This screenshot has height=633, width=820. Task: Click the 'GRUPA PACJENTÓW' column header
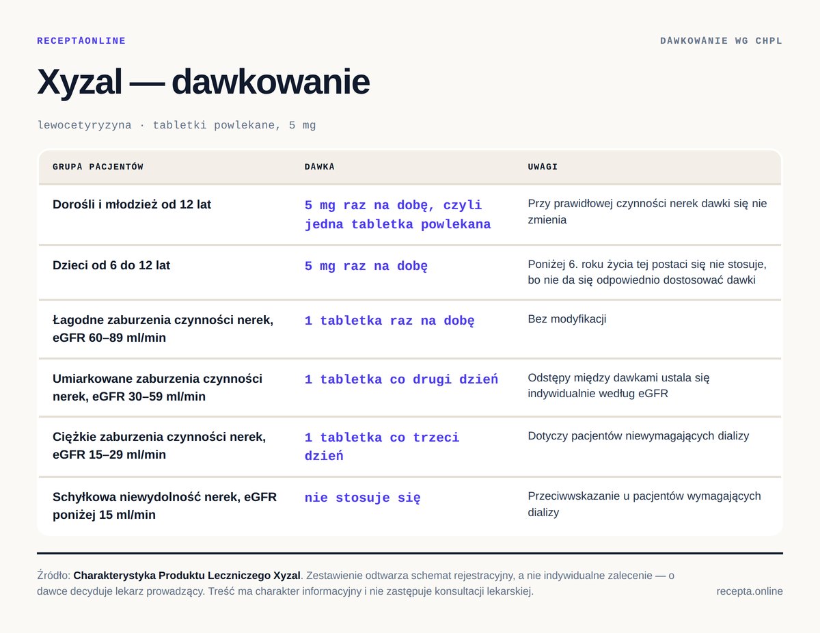[x=98, y=167]
